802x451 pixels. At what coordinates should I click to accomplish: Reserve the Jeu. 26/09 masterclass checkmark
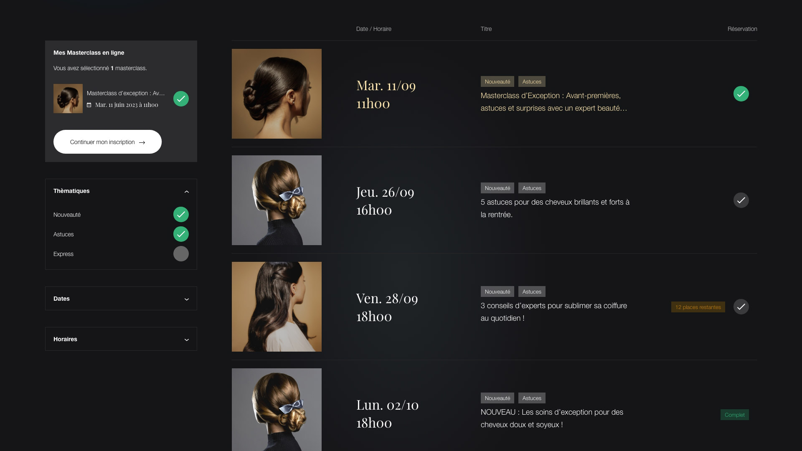click(x=741, y=200)
